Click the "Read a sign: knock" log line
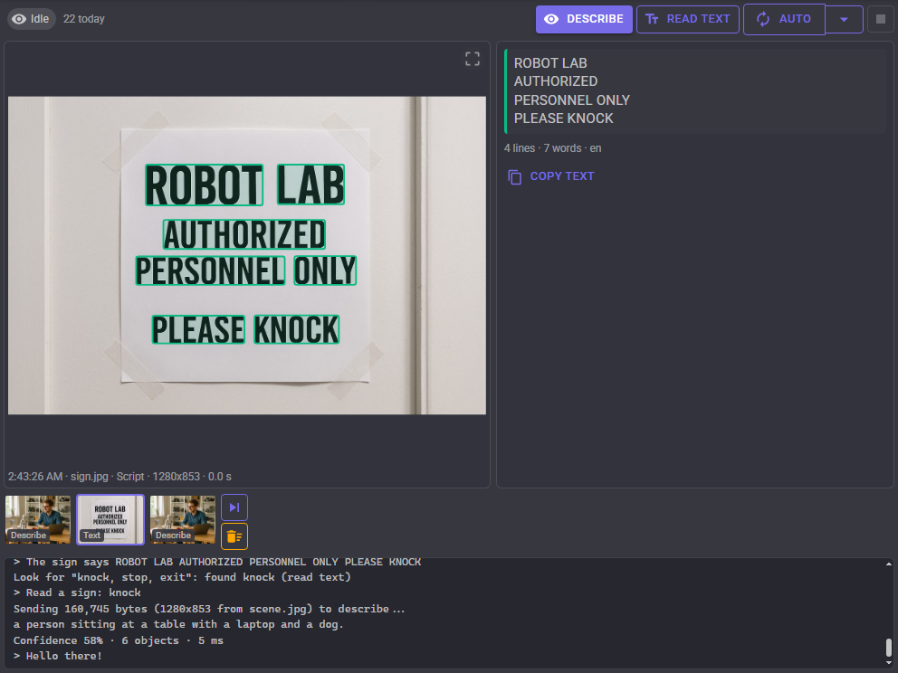The height and width of the screenshot is (673, 898). coord(77,592)
